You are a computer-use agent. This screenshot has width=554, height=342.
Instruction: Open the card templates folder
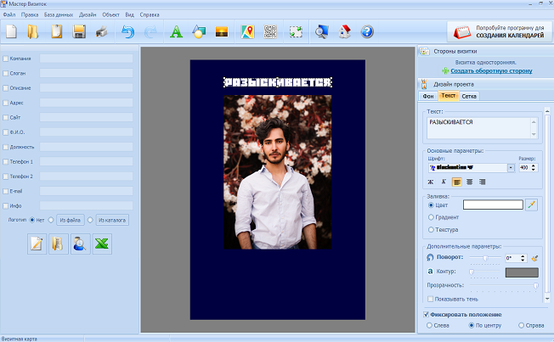click(x=33, y=31)
